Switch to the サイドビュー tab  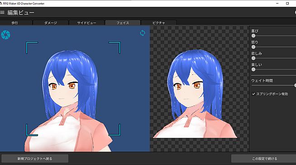point(86,23)
